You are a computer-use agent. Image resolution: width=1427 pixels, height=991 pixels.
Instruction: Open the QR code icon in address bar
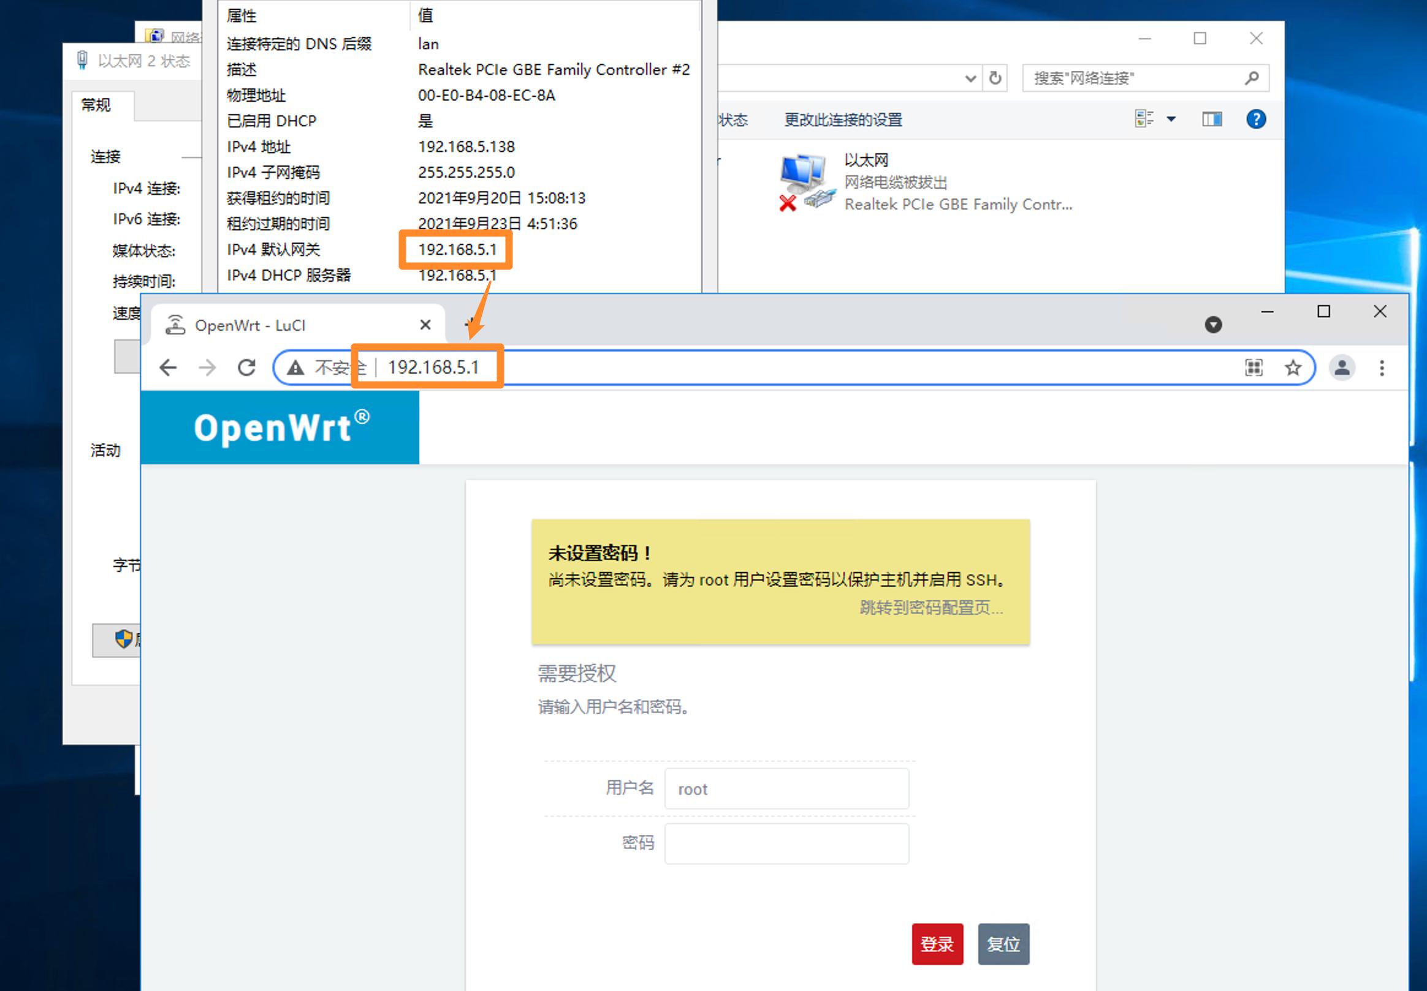1253,367
